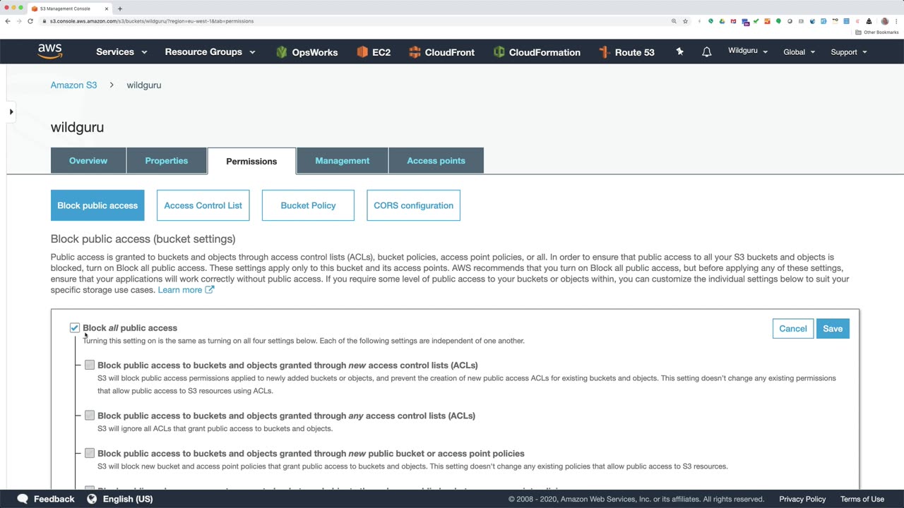Switch to the Overview tab
The height and width of the screenshot is (508, 904).
pyautogui.click(x=88, y=161)
